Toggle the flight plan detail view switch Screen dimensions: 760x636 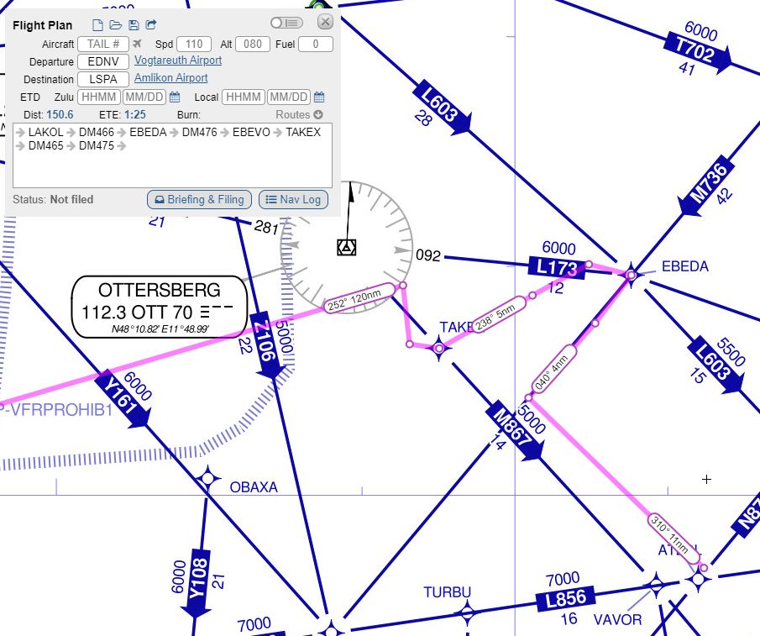[x=286, y=23]
